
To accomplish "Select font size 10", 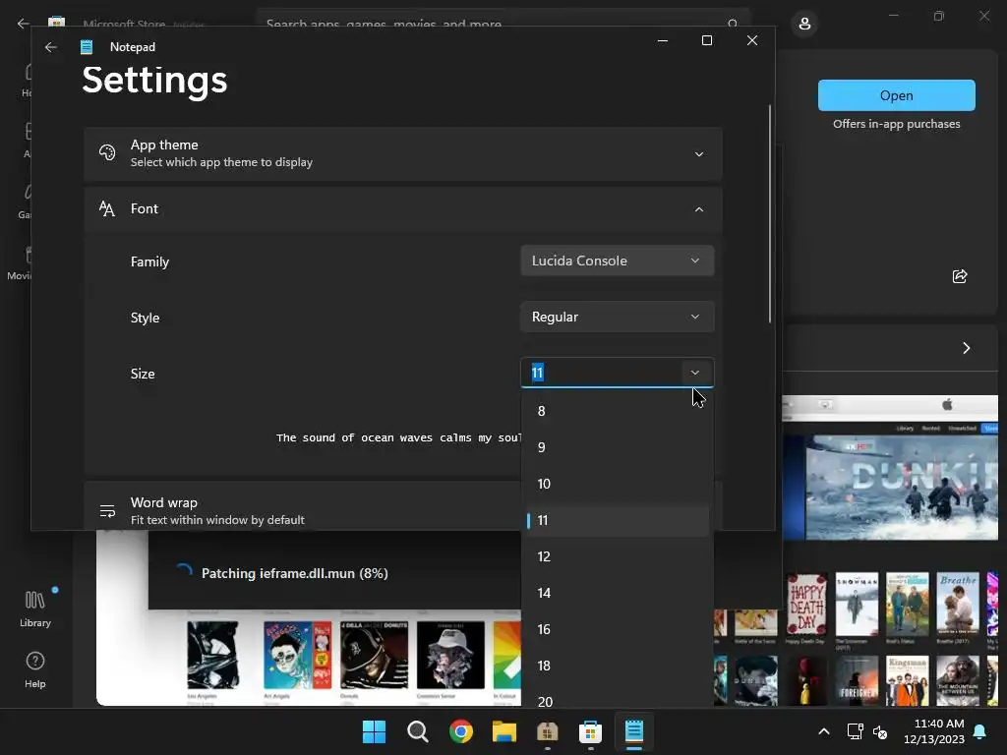I will pos(618,484).
